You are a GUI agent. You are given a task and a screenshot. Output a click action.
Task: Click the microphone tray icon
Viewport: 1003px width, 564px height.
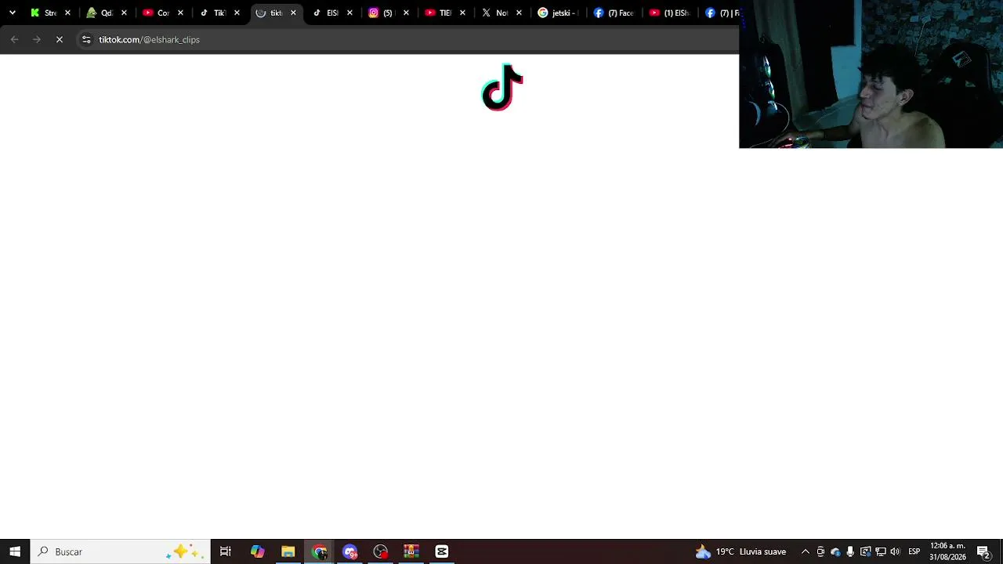coord(850,551)
